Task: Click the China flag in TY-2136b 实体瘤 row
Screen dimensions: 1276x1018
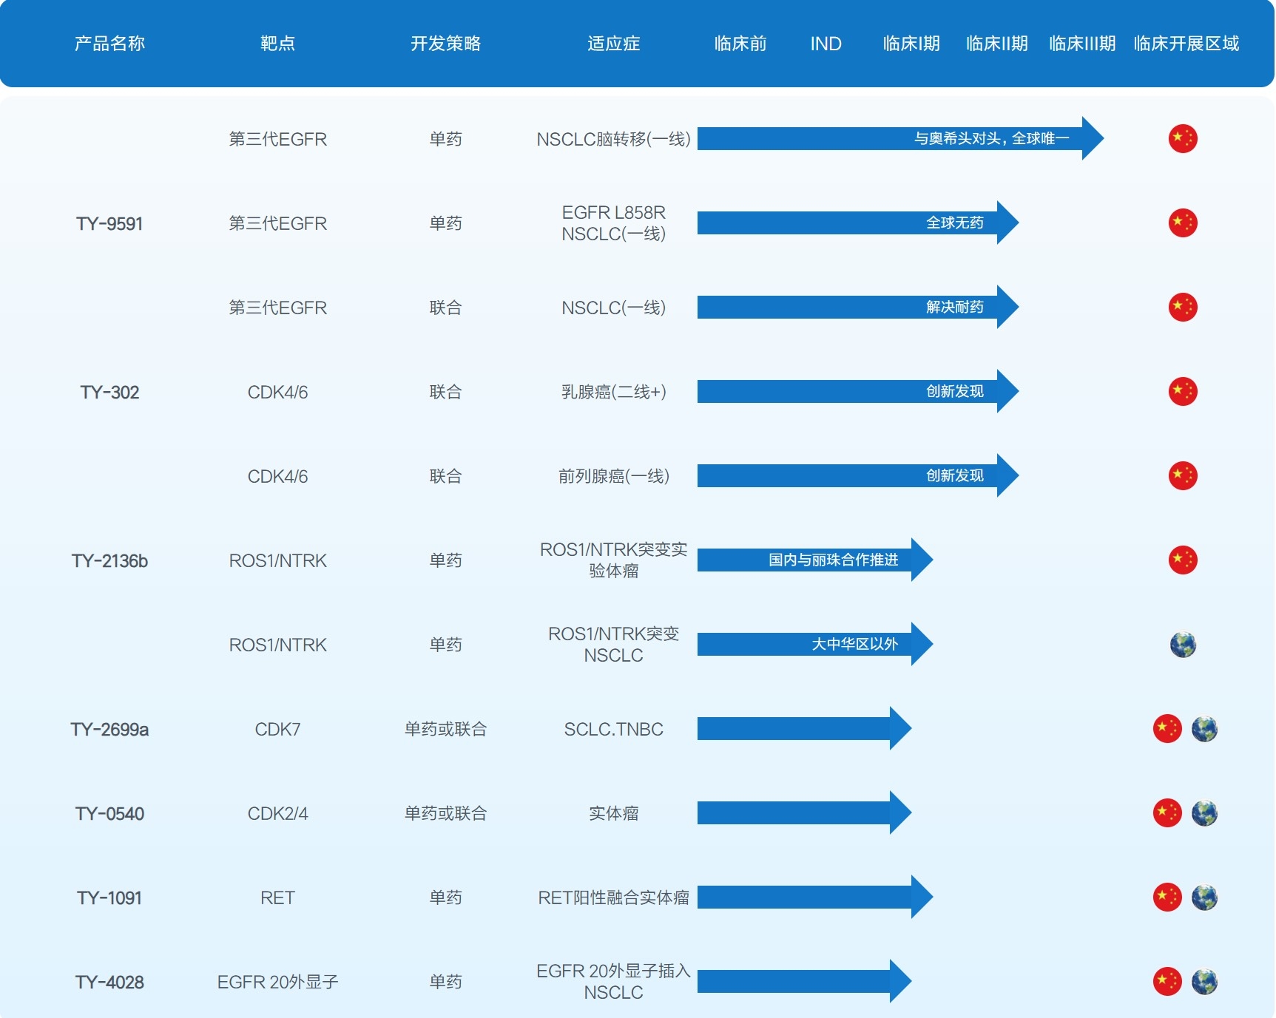Action: coord(1183,560)
